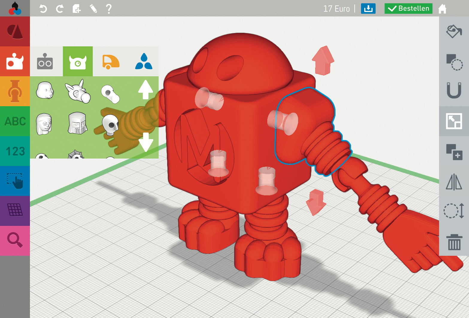Open the robot parts category in sidebar
Screen dimensions: 469x318
tap(15, 61)
